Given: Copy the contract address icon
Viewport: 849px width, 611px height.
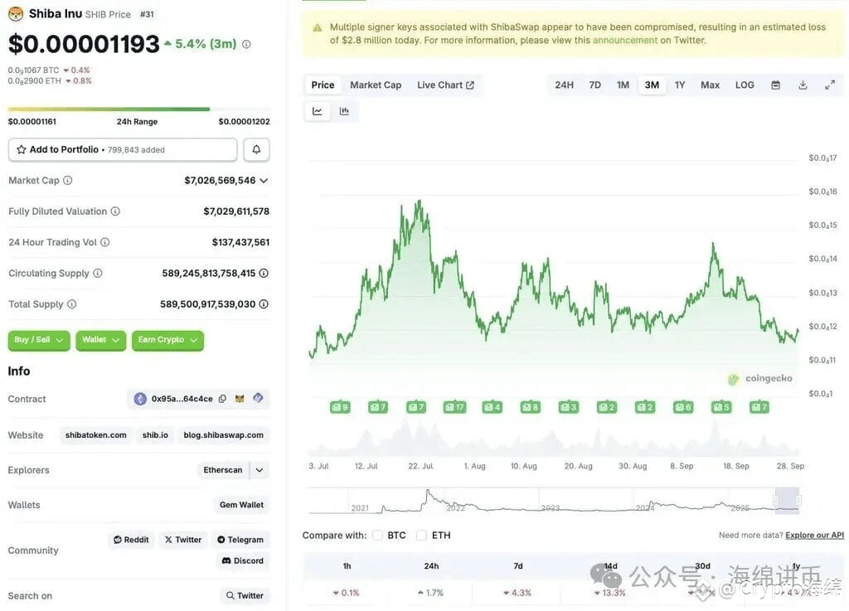Looking at the screenshot, I should (x=222, y=399).
